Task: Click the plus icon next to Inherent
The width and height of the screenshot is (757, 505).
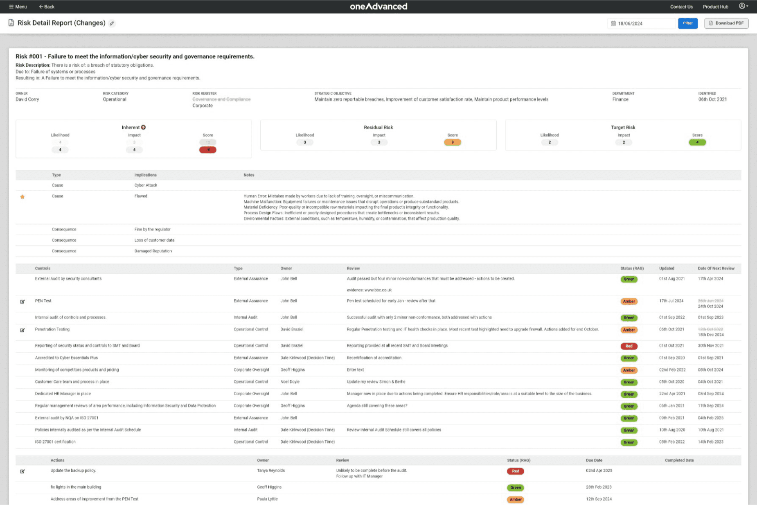Action: [x=143, y=127]
